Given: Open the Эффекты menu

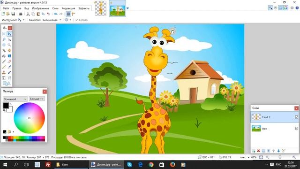Looking at the screenshot, I should [x=84, y=8].
